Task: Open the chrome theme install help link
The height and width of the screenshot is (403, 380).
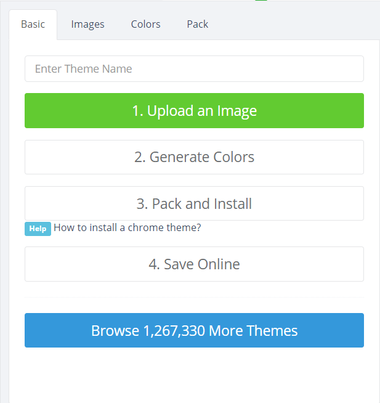Action: [x=127, y=227]
